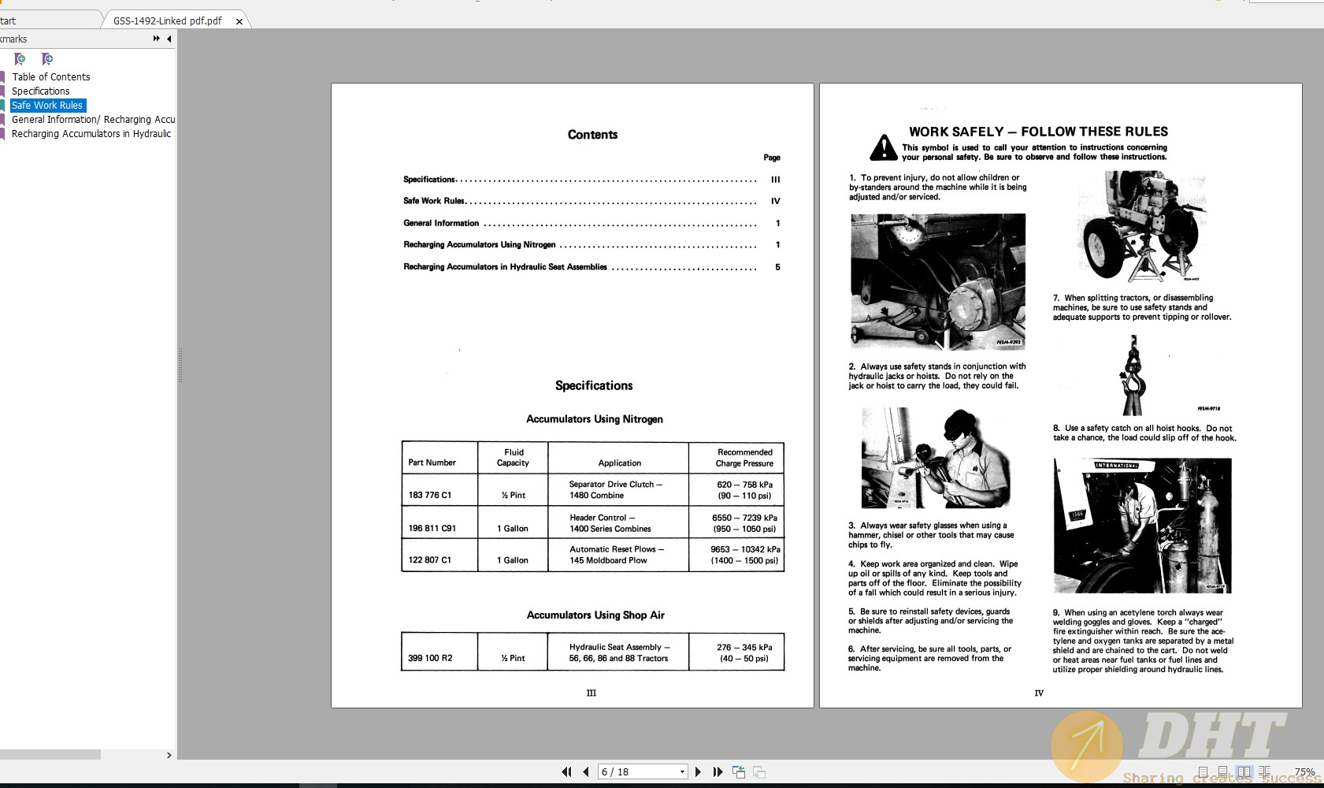Open the Table of Contents bookmark

click(50, 77)
